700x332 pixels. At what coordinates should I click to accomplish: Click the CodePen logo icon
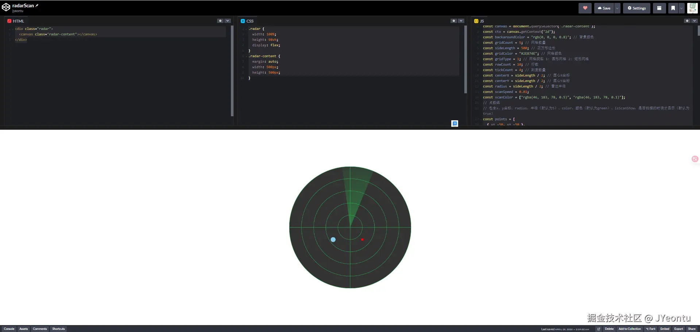(x=6, y=7)
